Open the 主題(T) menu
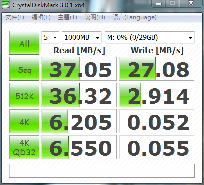Viewport: 204px width, 185px height. click(67, 17)
